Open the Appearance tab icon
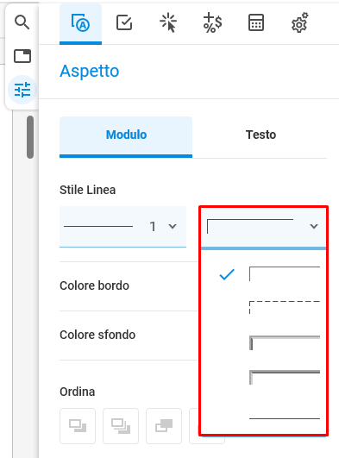339x458 pixels. click(x=80, y=23)
